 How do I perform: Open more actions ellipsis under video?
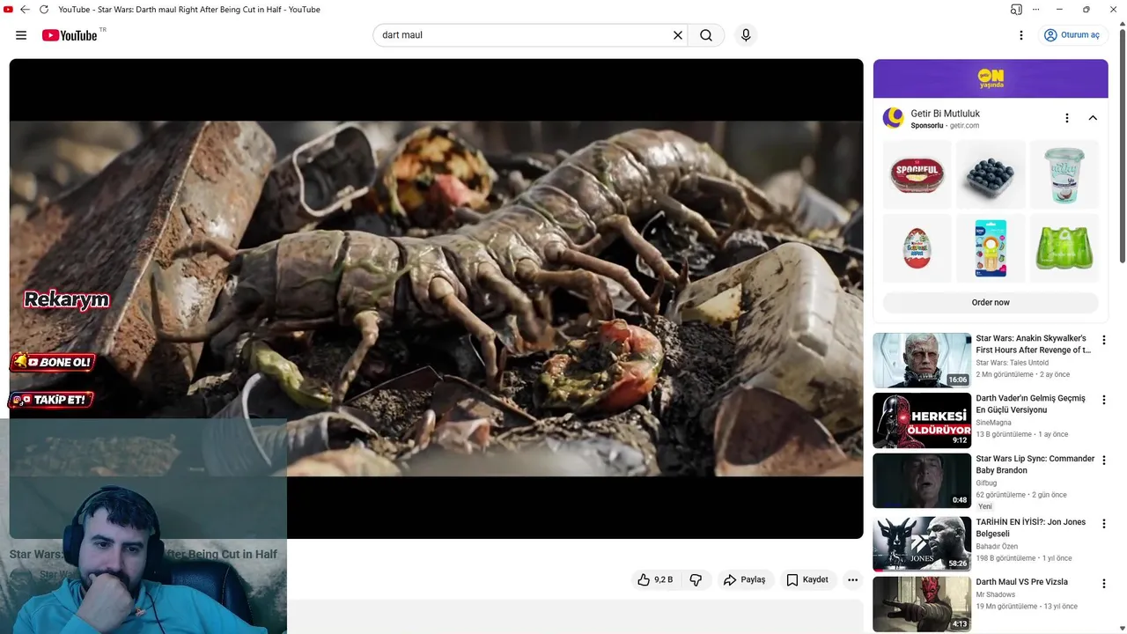pyautogui.click(x=852, y=579)
